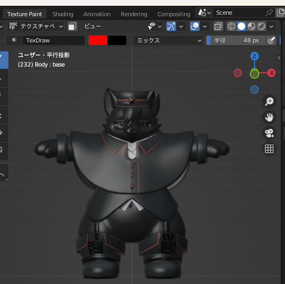
Task: Click the copy scene icon beside Scene
Action: click(280, 13)
